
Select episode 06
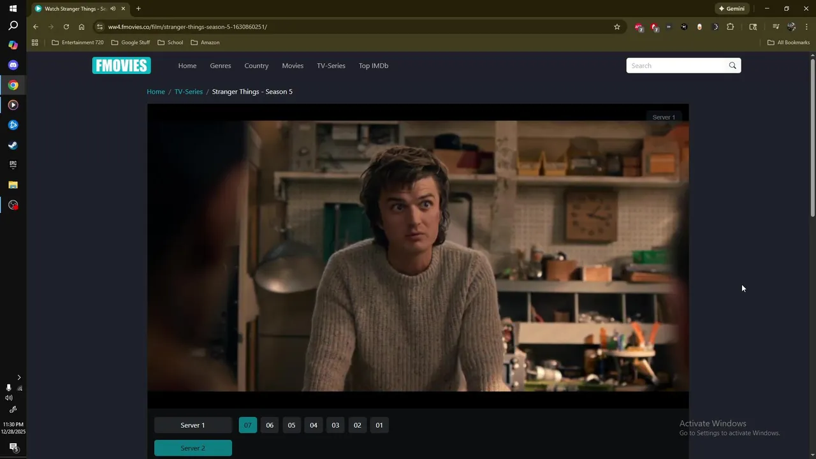coord(270,425)
